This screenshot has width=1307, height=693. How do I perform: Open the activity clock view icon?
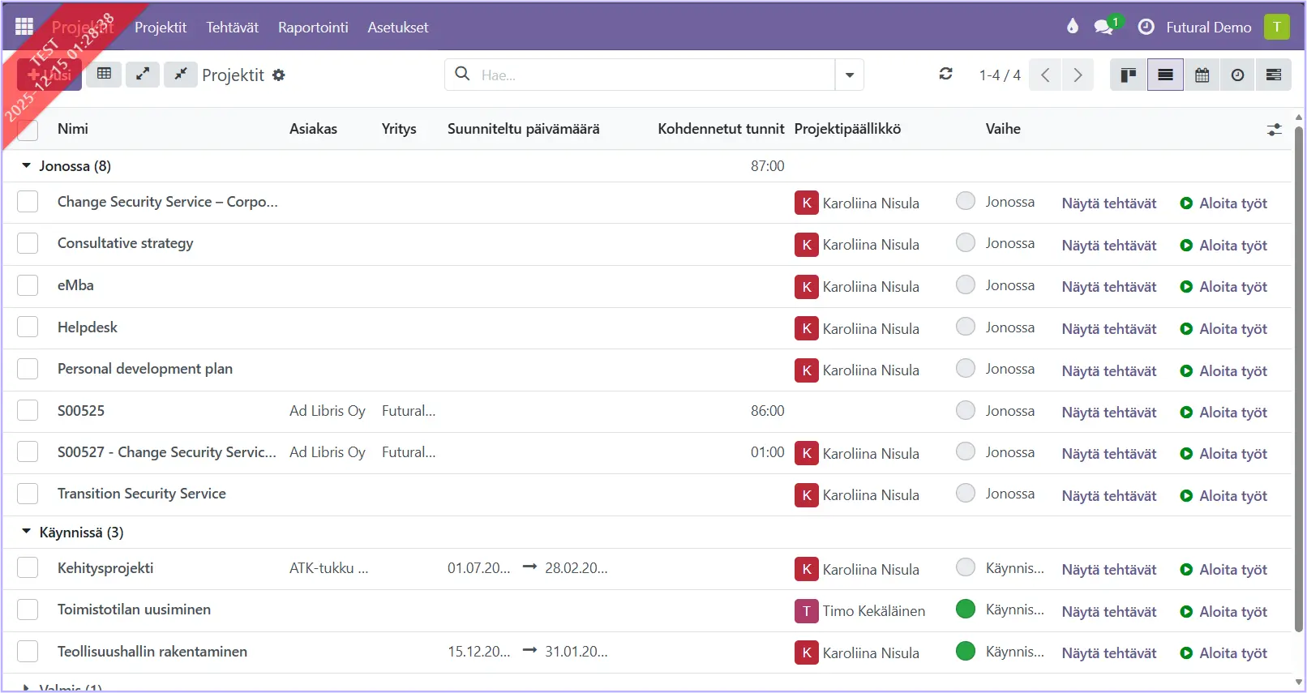coord(1237,75)
